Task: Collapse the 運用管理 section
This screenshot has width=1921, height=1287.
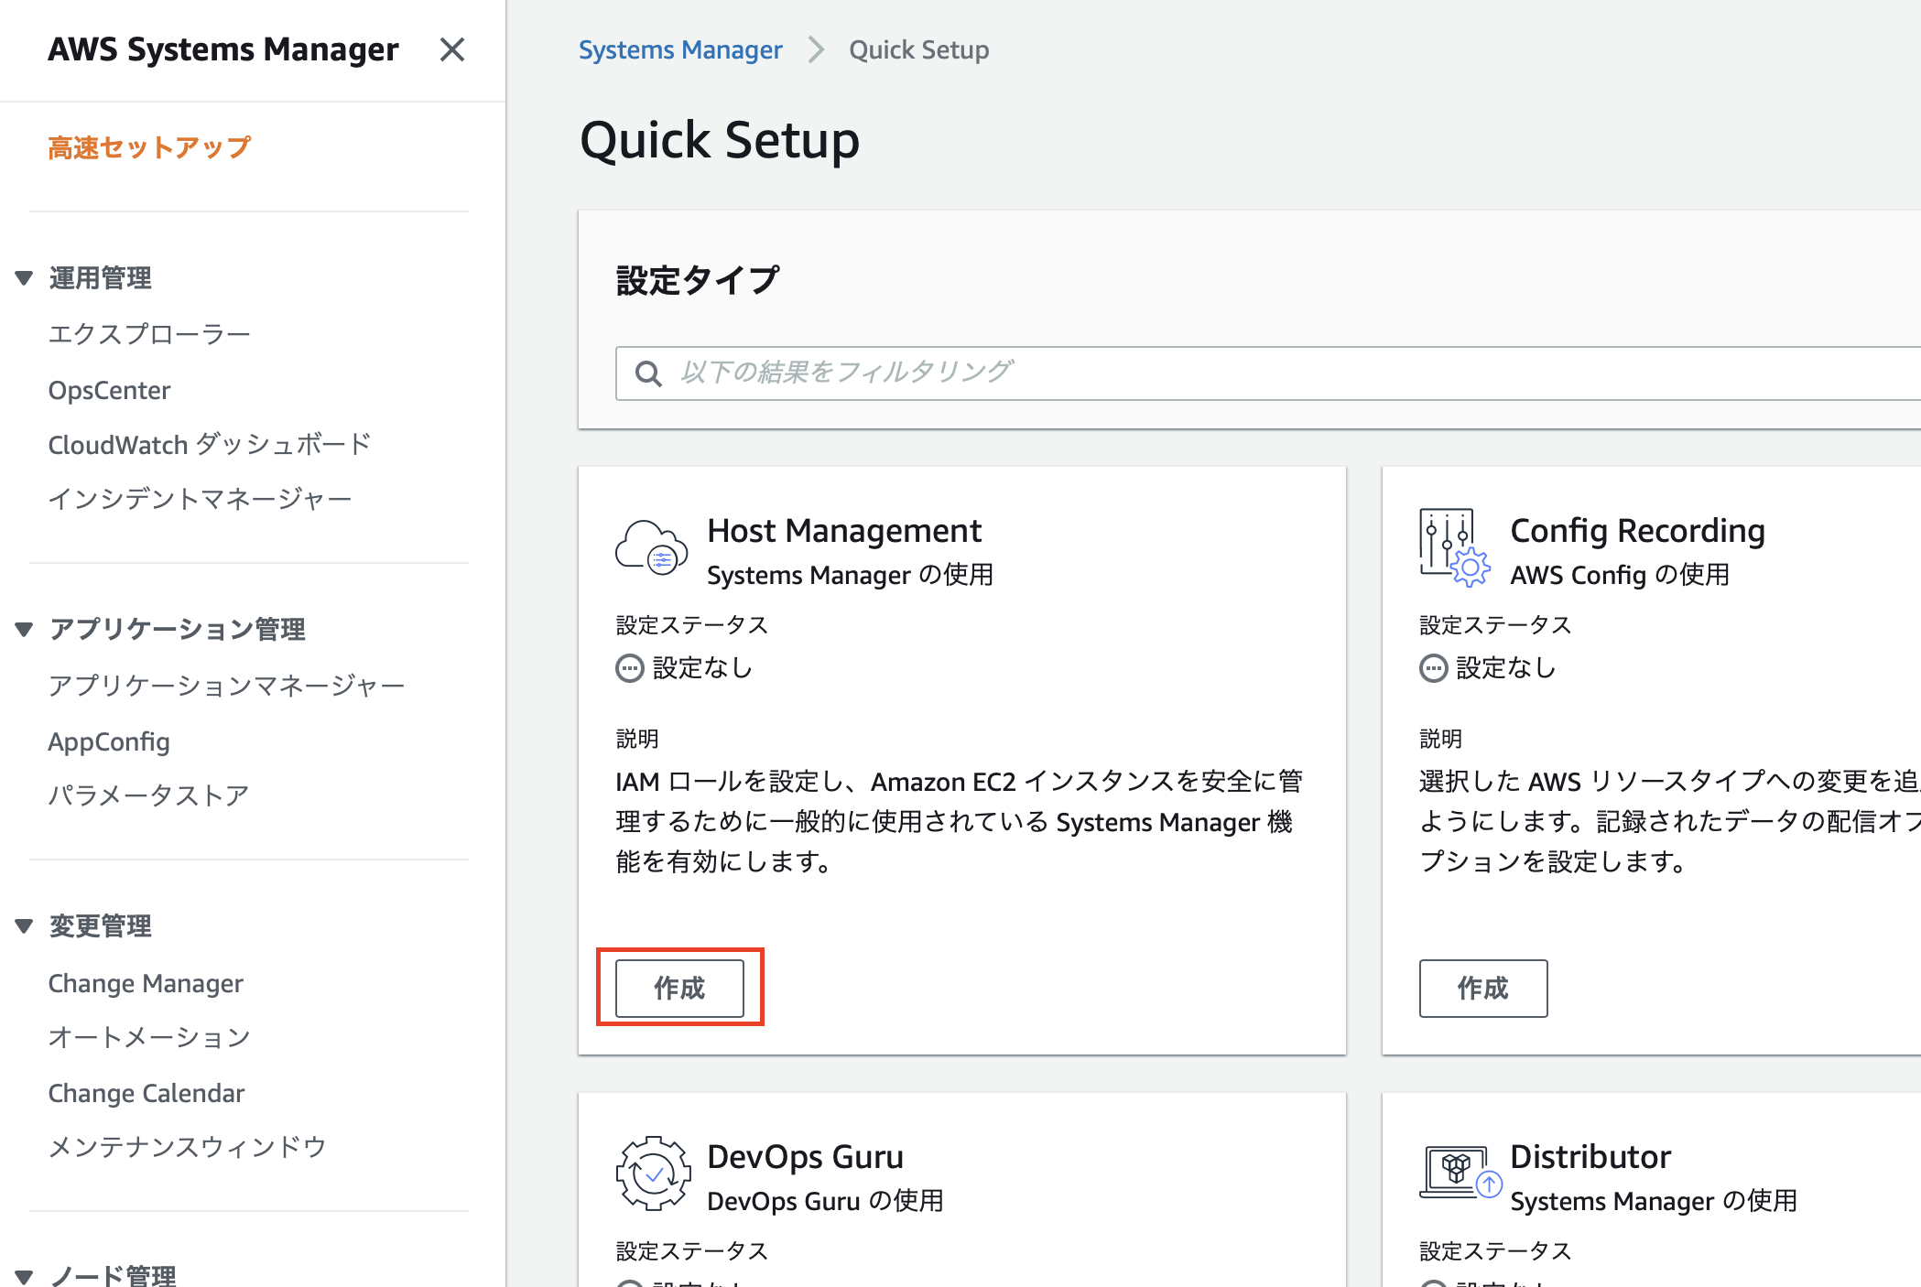Action: 22,277
